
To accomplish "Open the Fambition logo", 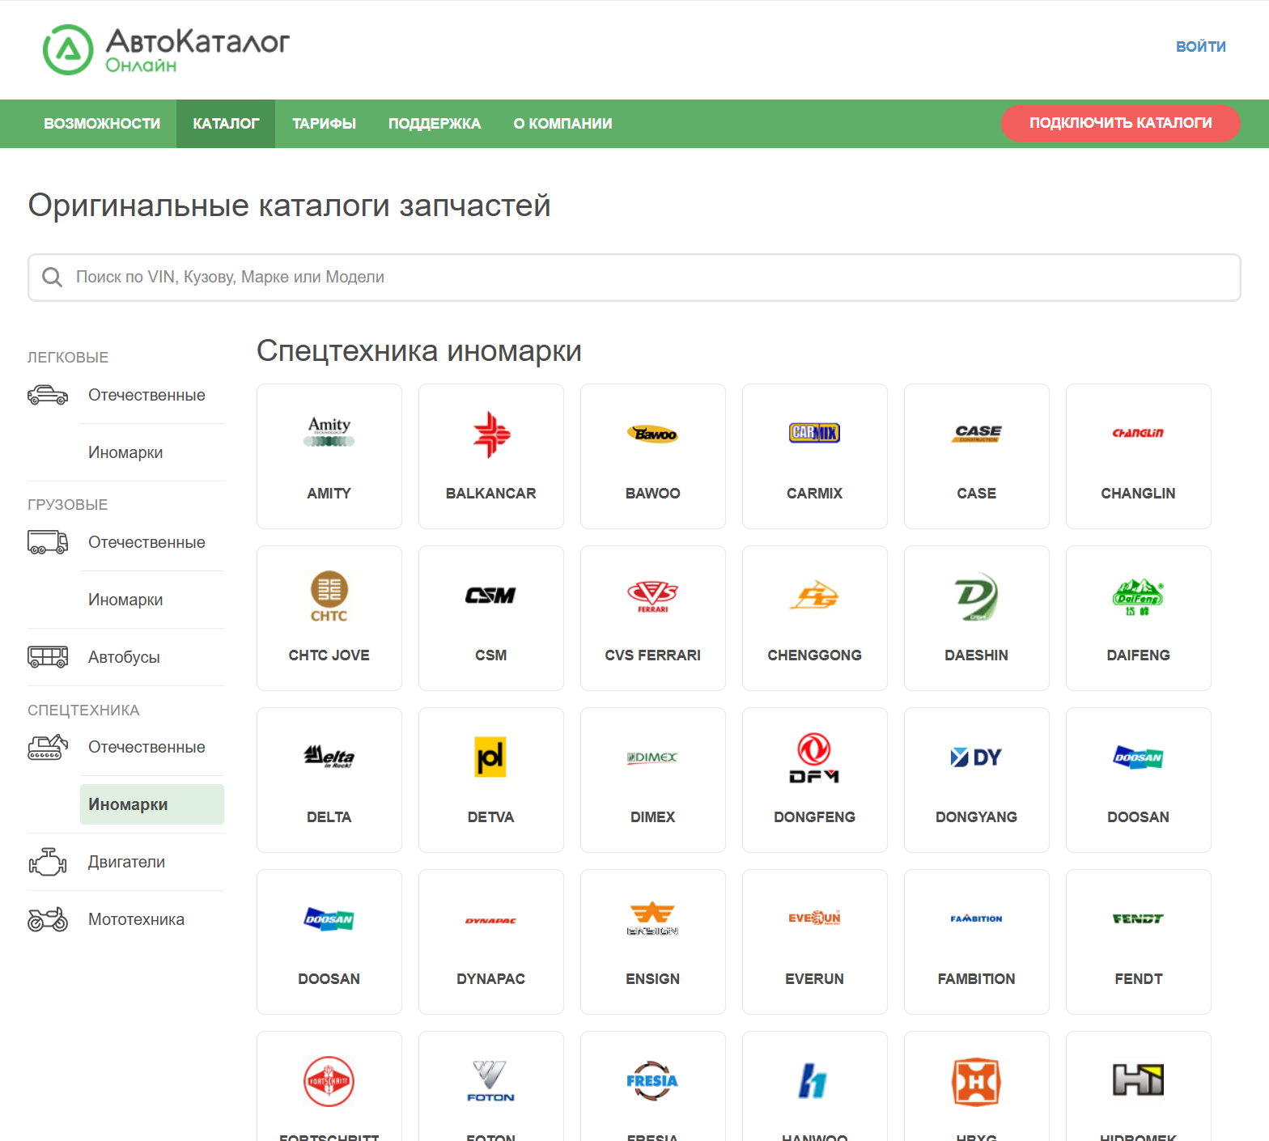I will (x=977, y=918).
